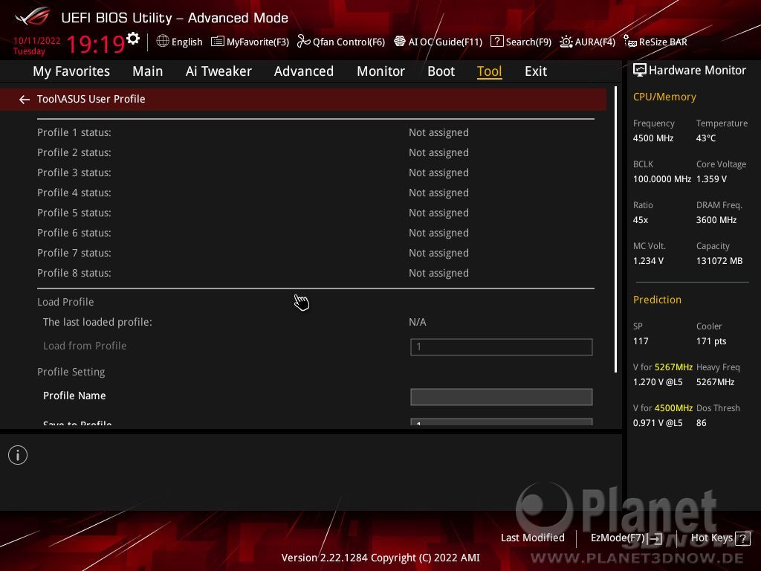Click EzMode(F7) label
The width and height of the screenshot is (761, 571).
click(618, 538)
